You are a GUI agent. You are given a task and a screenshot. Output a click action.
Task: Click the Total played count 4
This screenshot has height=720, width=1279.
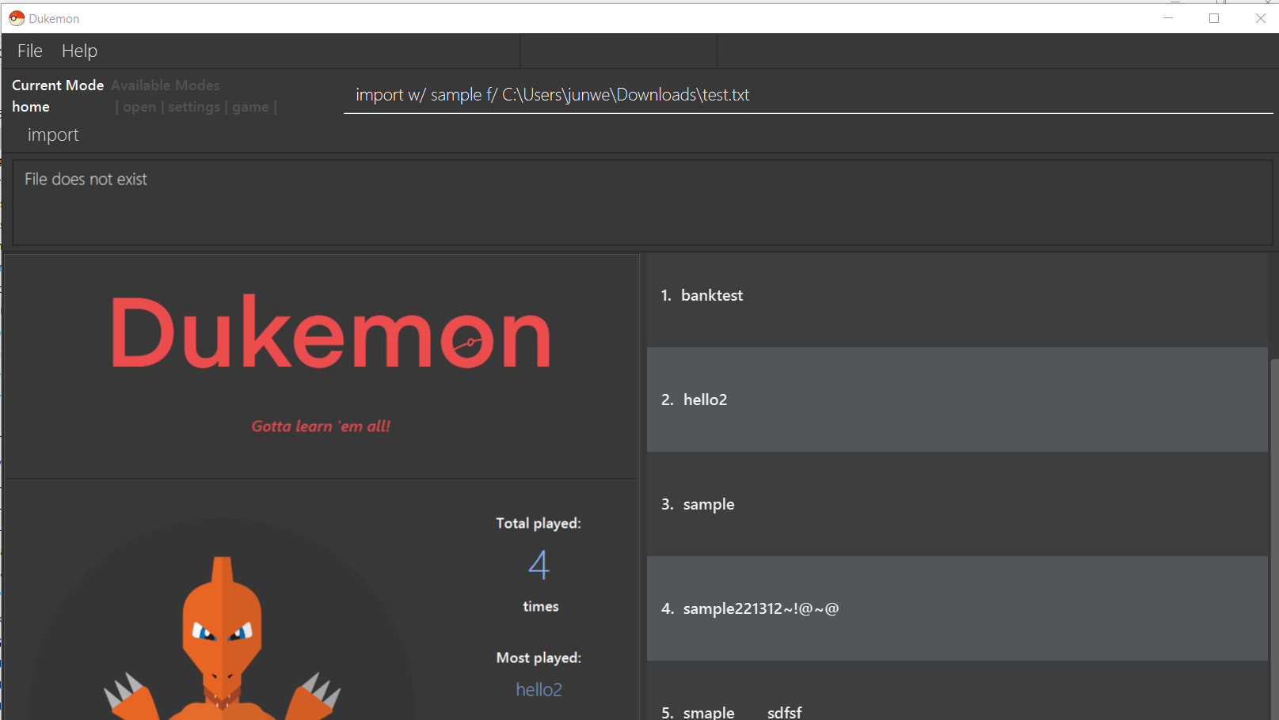(539, 565)
